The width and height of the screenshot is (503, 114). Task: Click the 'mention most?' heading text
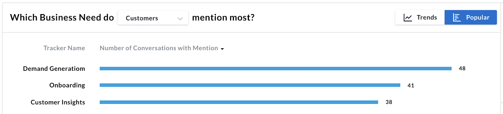(x=223, y=18)
